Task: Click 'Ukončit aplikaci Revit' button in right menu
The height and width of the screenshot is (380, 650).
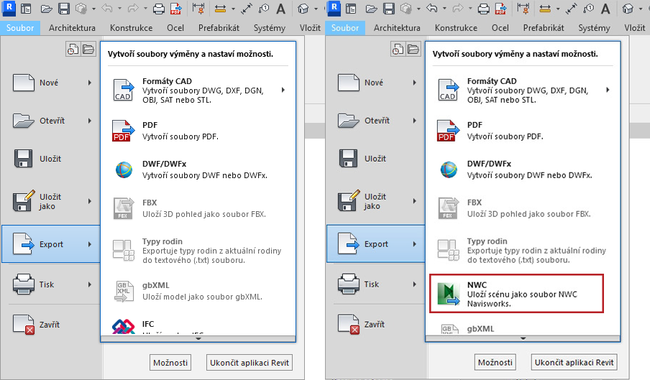Action: pyautogui.click(x=574, y=363)
